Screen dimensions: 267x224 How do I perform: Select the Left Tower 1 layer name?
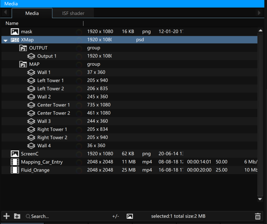tap(50, 80)
